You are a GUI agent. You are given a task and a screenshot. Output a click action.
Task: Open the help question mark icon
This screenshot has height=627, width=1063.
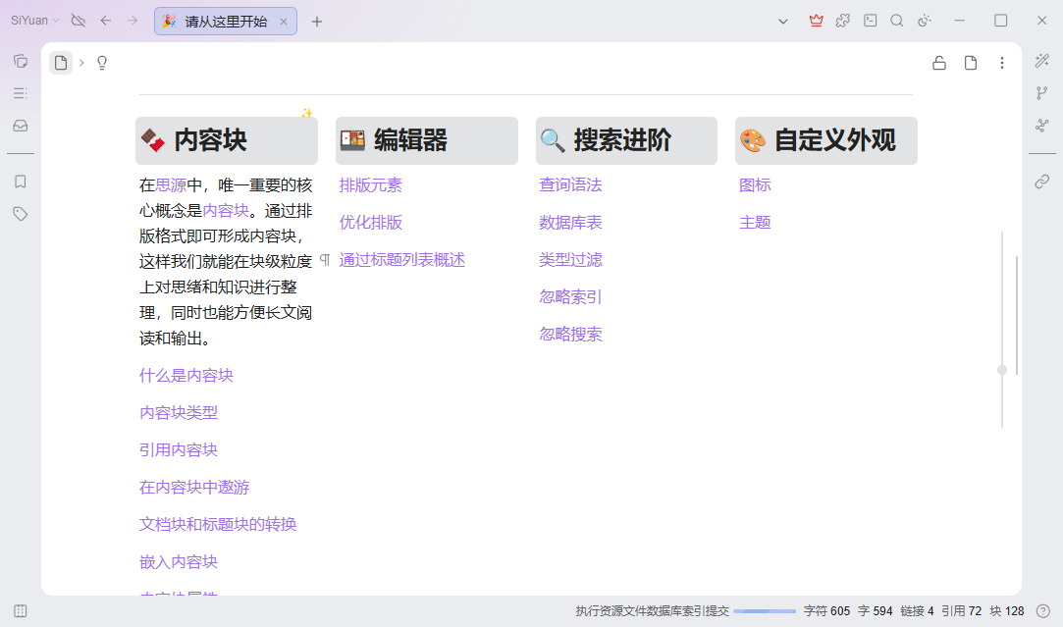pyautogui.click(x=1043, y=610)
